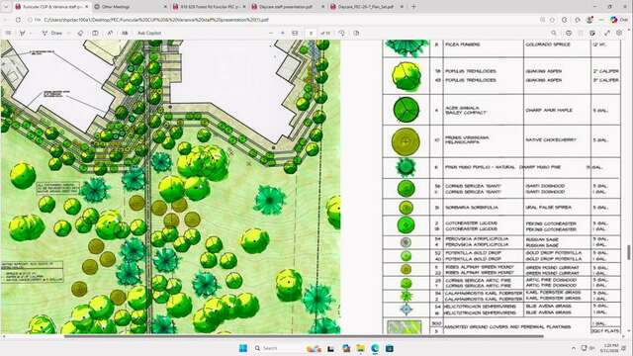Toggle the table of contents sidebar icon
This screenshot has height=356, width=633.
8,33
